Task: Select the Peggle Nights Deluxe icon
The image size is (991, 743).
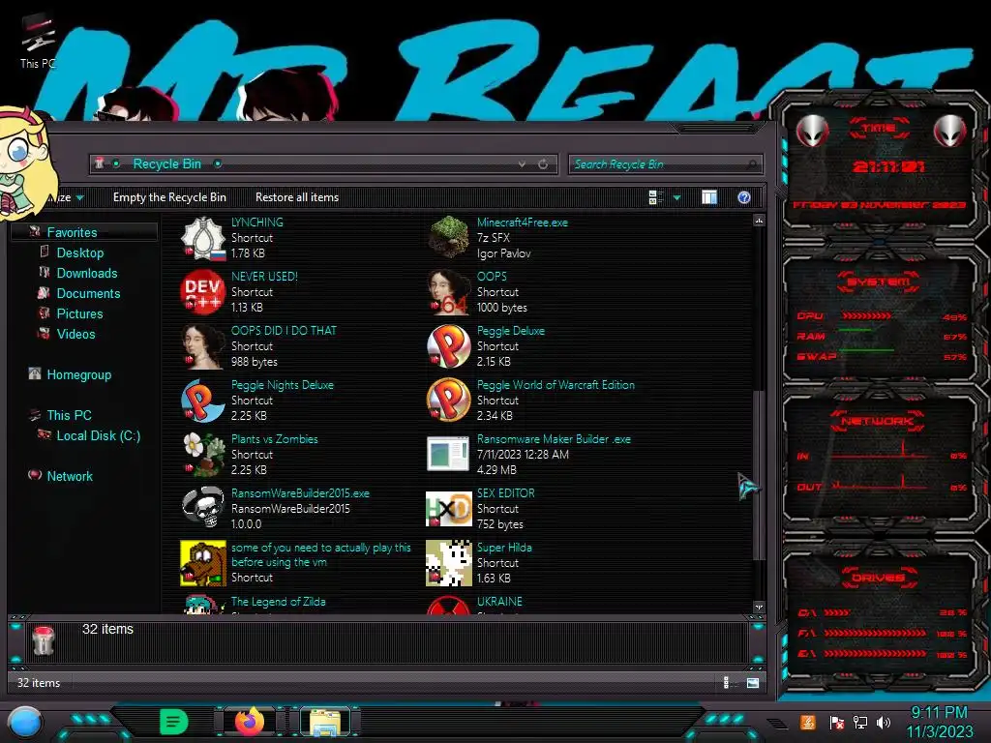Action: pyautogui.click(x=203, y=401)
